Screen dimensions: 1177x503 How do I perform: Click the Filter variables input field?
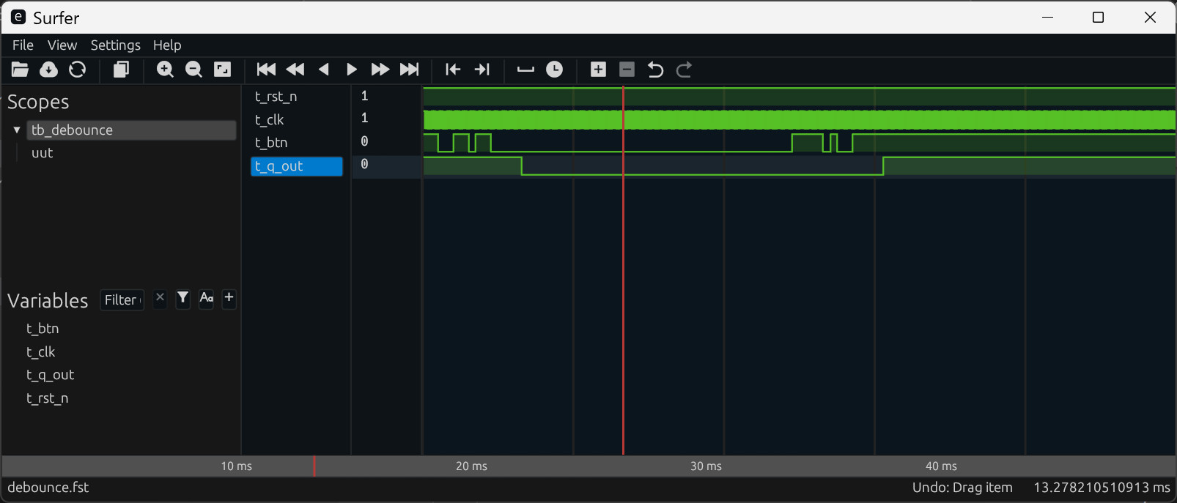pos(121,299)
